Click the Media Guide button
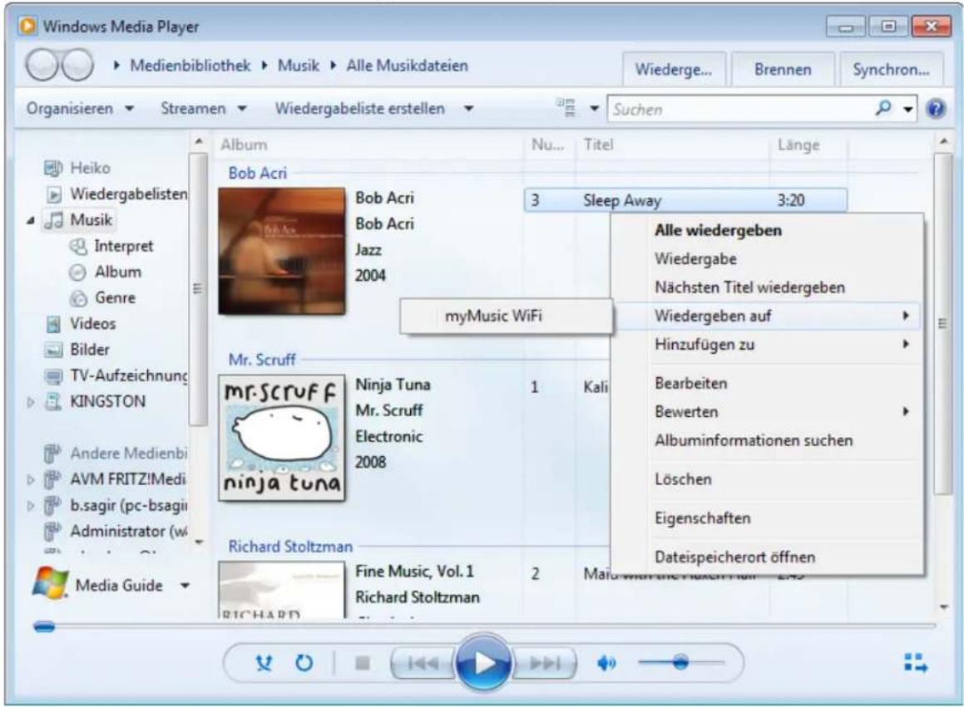Screen dimensions: 964x707 (98, 585)
